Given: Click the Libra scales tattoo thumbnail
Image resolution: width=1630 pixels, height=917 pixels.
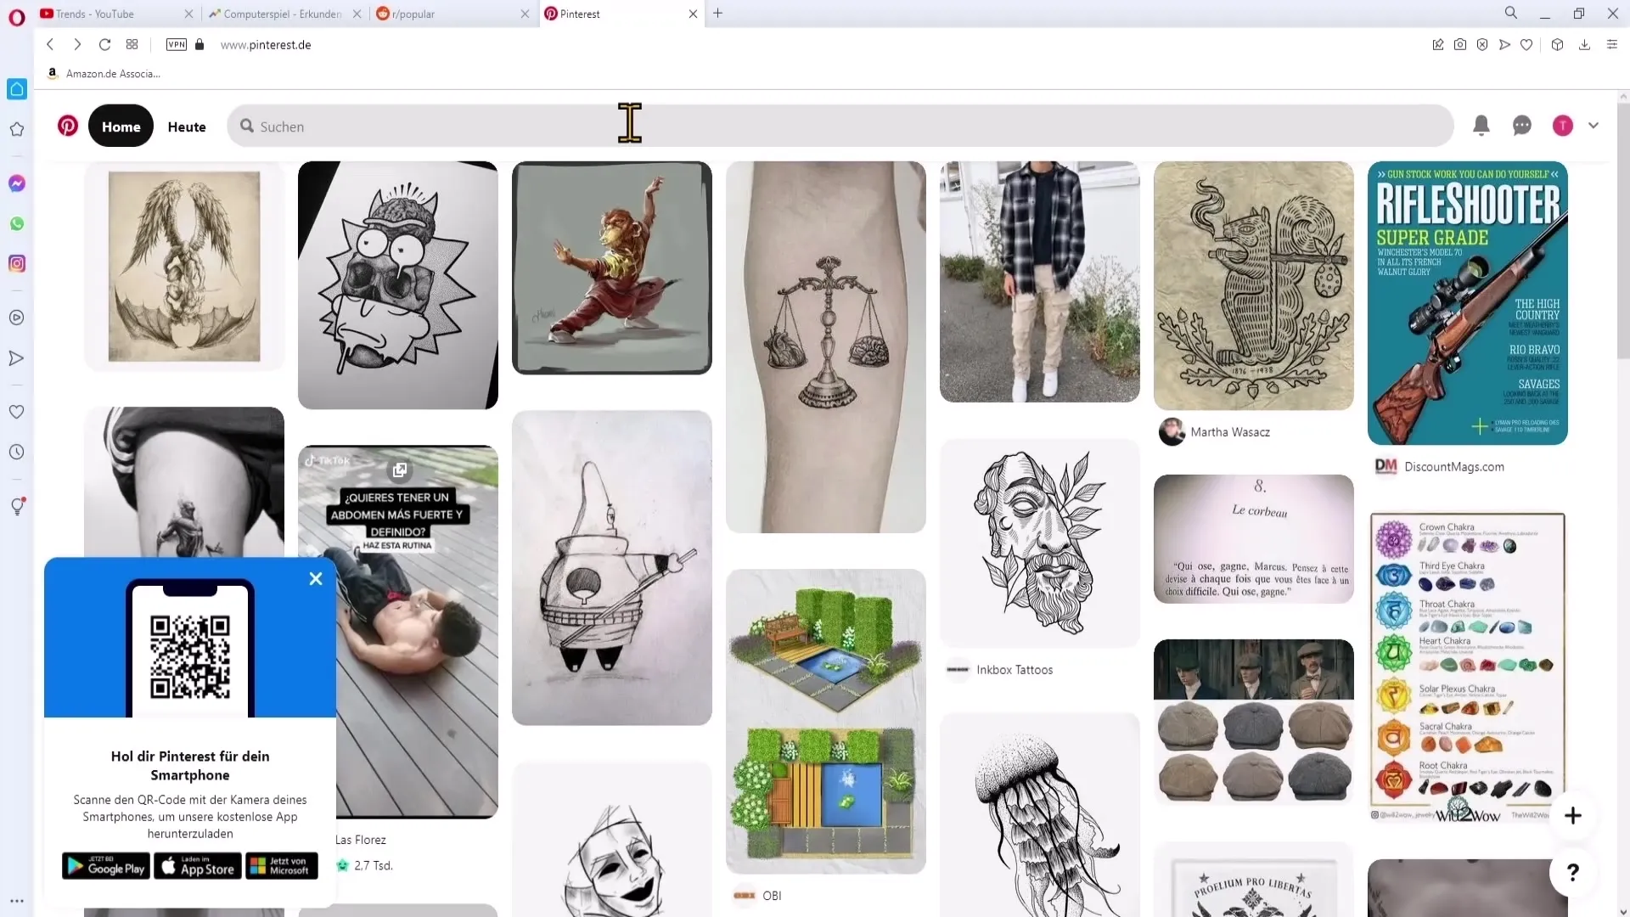Looking at the screenshot, I should coord(826,346).
